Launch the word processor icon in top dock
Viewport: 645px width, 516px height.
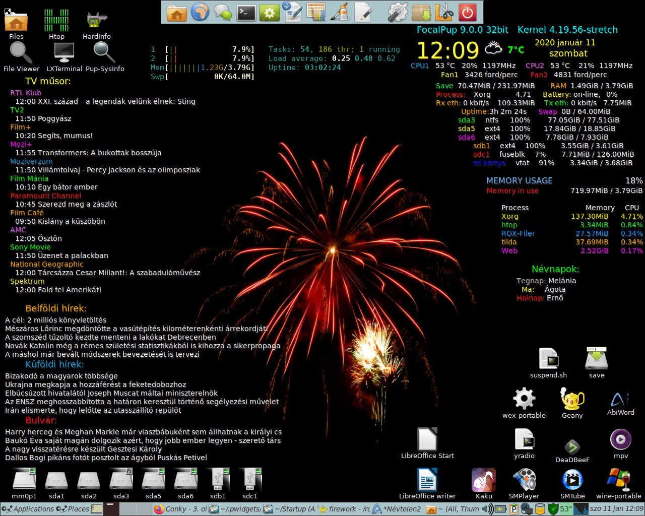coord(293,12)
